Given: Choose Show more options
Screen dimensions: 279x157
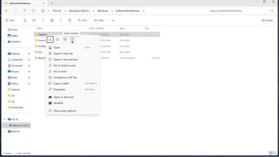Looking at the screenshot, I should tap(73, 111).
